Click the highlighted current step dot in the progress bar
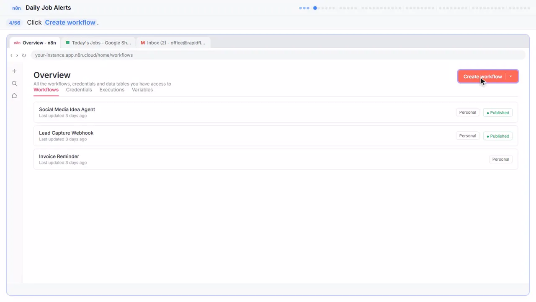The height and width of the screenshot is (302, 536). click(315, 8)
